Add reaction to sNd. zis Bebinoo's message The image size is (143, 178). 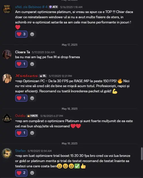[32, 34]
